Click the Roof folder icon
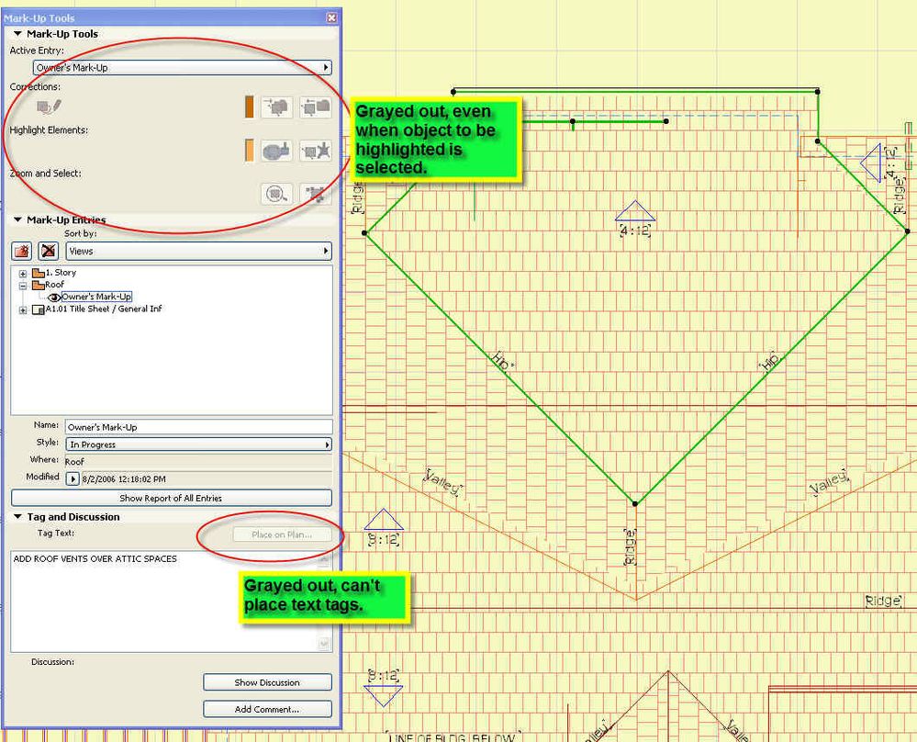This screenshot has height=742, width=917. coord(39,285)
